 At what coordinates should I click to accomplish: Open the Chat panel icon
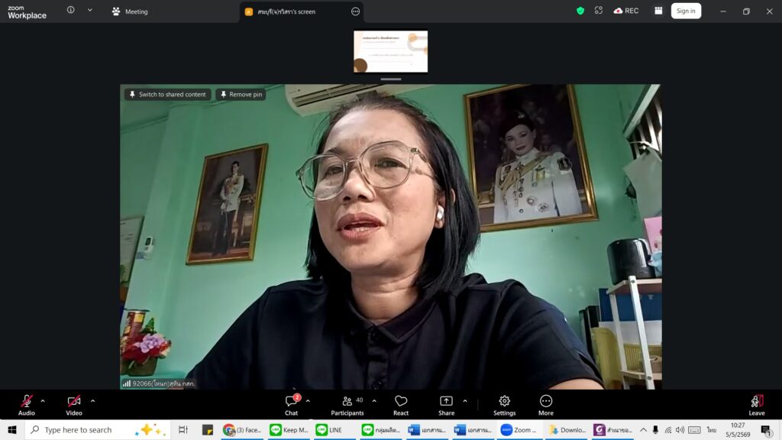(x=291, y=400)
